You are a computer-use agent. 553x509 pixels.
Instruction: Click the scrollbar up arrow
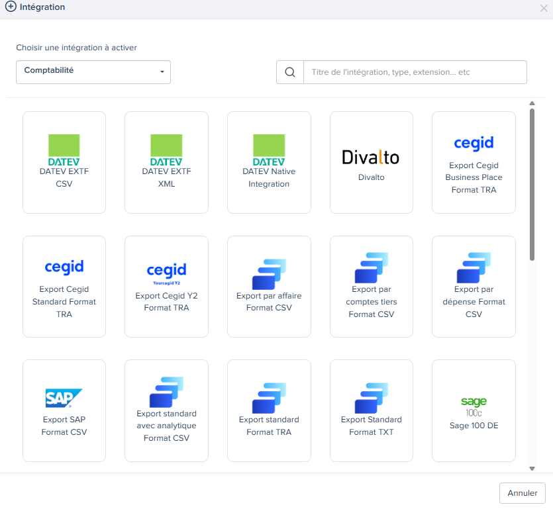(532, 103)
